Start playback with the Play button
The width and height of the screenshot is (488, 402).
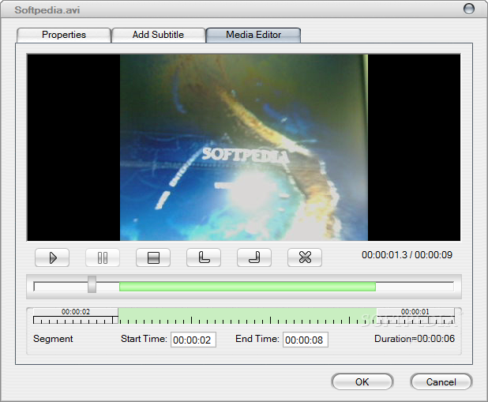(52, 257)
